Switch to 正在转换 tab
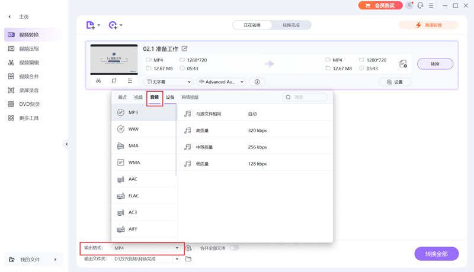The width and height of the screenshot is (474, 272). coord(252,25)
